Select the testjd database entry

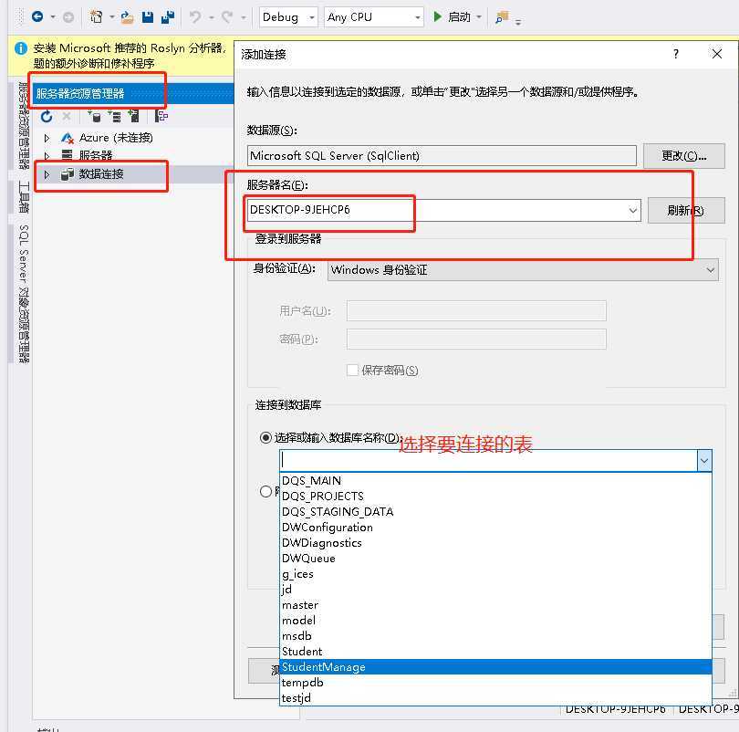[495, 698]
